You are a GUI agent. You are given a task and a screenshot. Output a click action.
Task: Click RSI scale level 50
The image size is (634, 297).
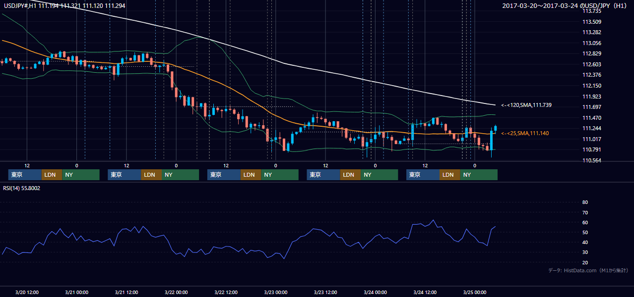click(585, 232)
